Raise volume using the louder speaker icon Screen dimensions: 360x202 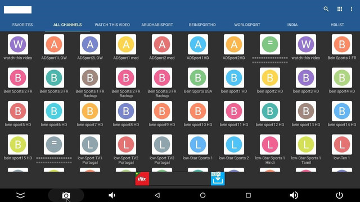(x=294, y=195)
